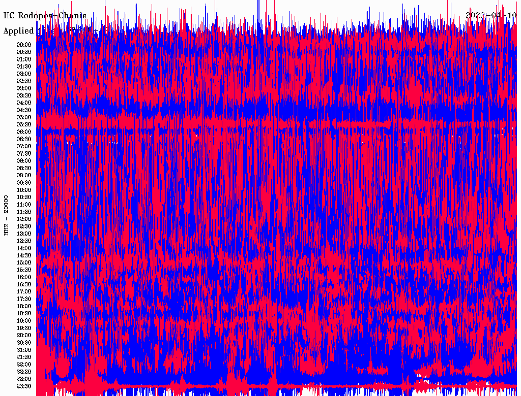Select the 04:00 time row label
Image resolution: width=521 pixels, height=396 pixels.
24,103
